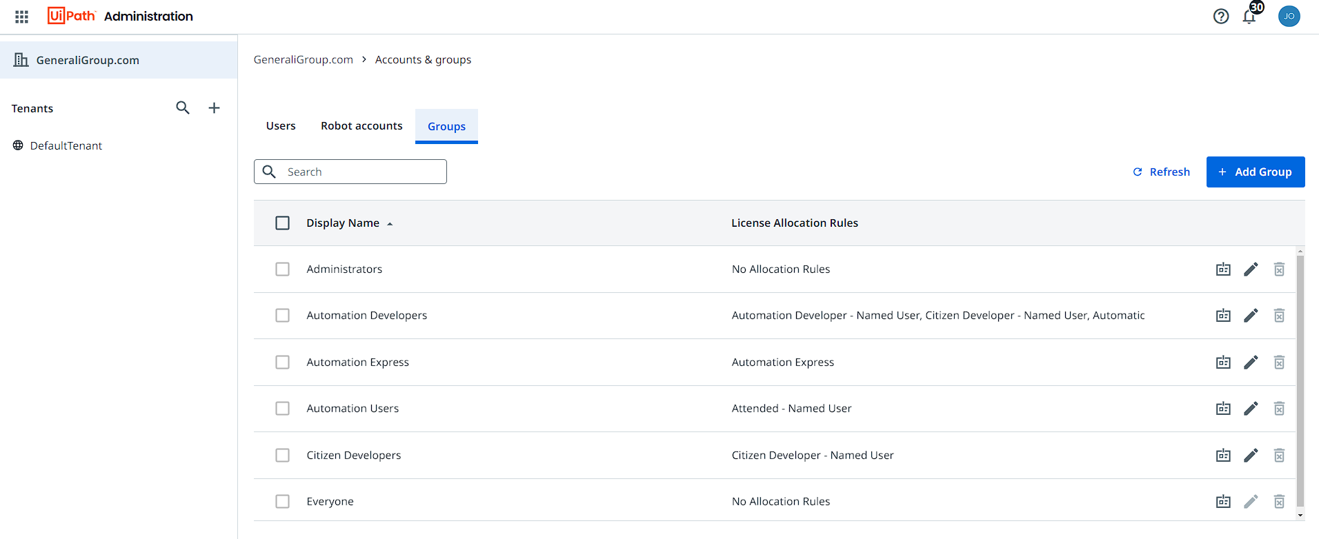
Task: Search tenants using the magnifier icon
Action: (183, 108)
